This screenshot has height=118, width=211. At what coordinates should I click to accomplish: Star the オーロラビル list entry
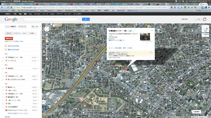tap(3, 61)
